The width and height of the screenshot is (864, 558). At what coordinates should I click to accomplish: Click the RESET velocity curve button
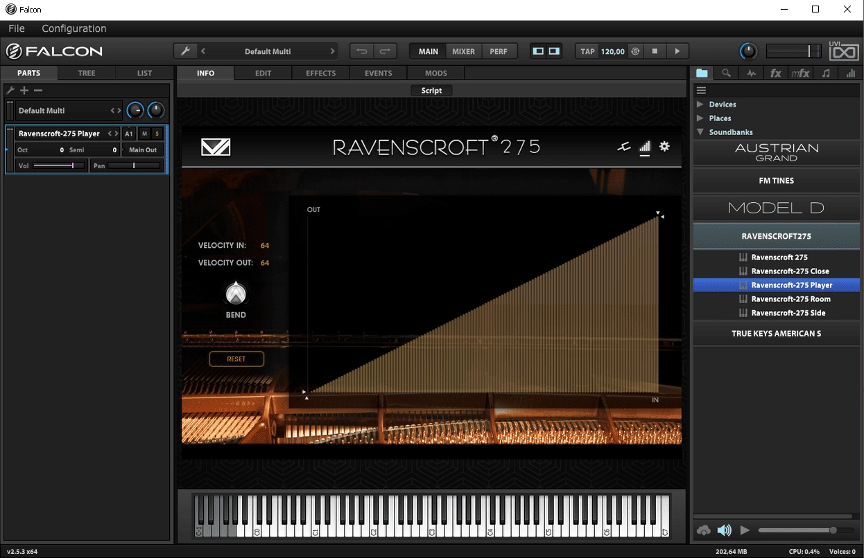tap(236, 359)
